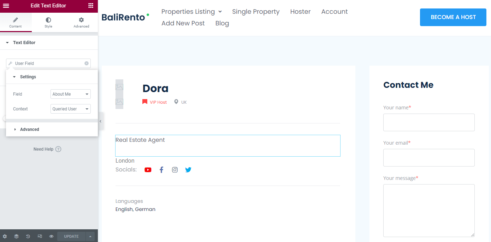This screenshot has width=491, height=242.
Task: Switch to the Style tab
Action: (48, 23)
